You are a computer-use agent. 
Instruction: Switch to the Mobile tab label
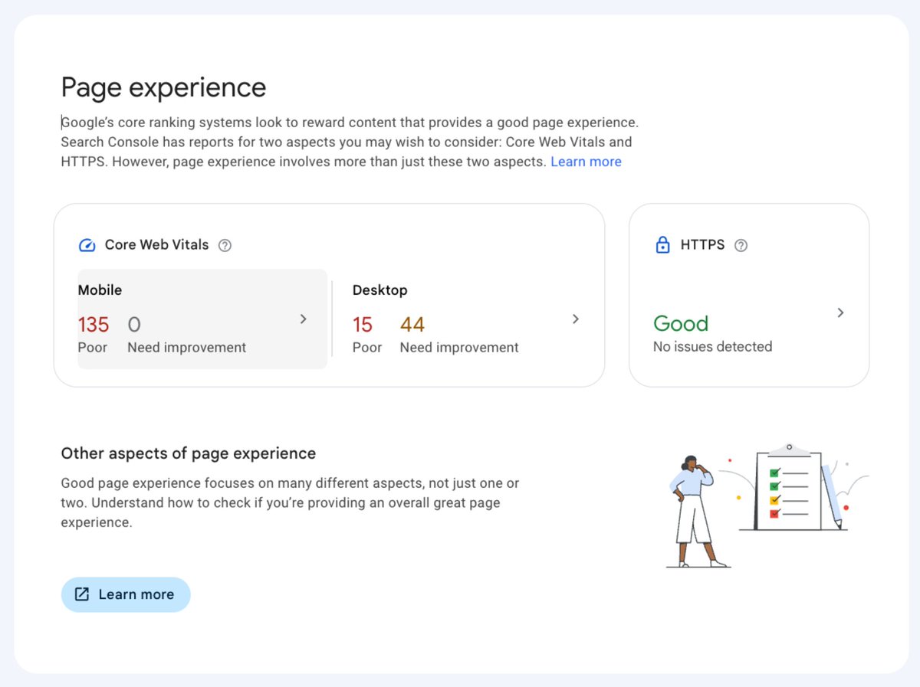pyautogui.click(x=99, y=290)
